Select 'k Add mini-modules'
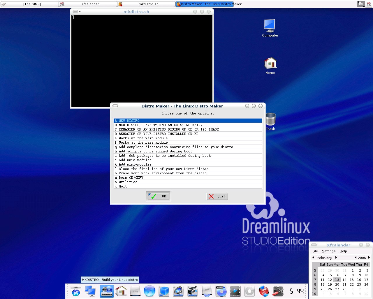Image resolution: width=373 pixels, height=299 pixels. point(188,164)
